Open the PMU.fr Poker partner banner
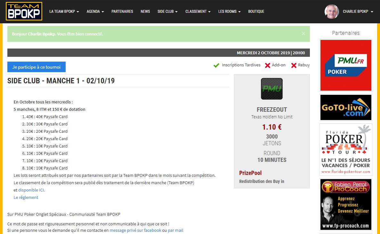This screenshot has width=380, height=234. [x=346, y=65]
